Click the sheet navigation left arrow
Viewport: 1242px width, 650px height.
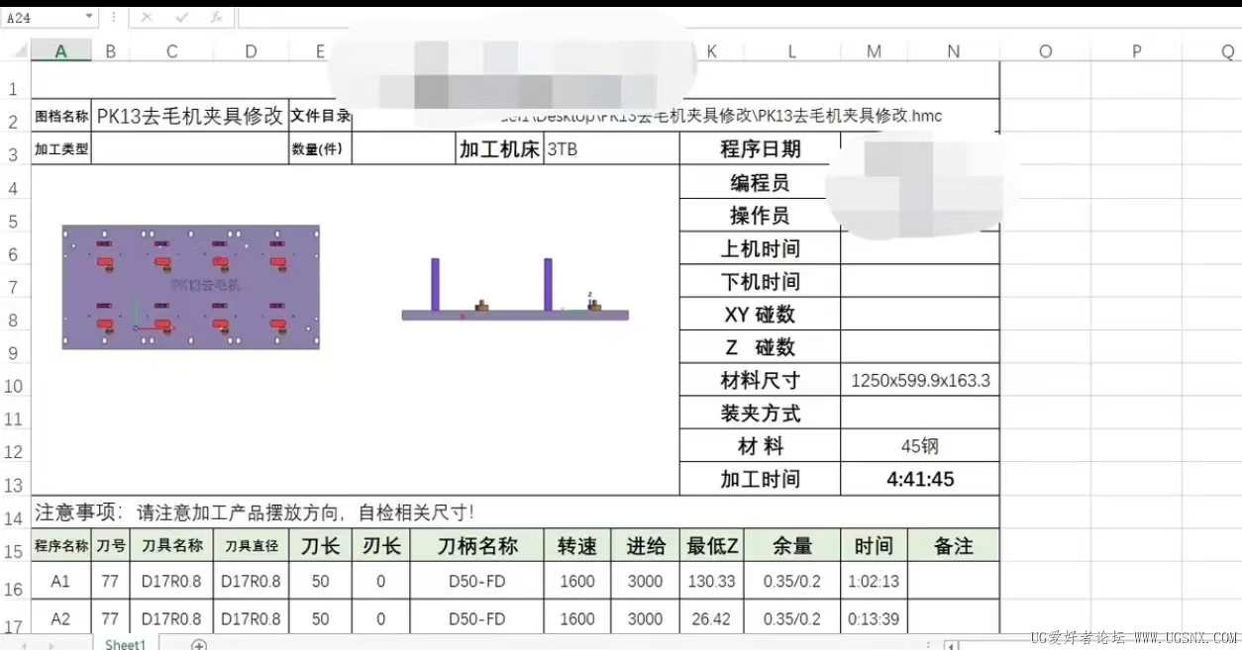(x=23, y=645)
